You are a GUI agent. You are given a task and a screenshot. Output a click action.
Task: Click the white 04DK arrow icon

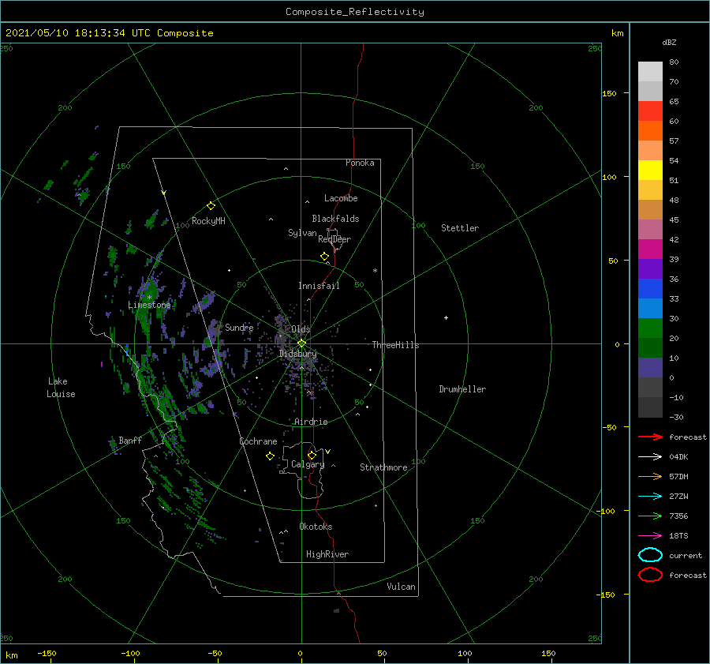point(650,457)
